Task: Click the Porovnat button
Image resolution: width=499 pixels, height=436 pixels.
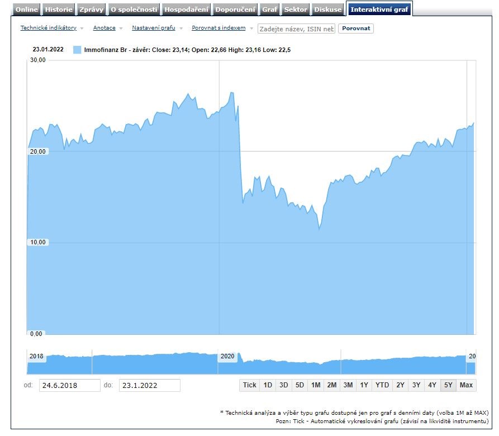Action: (x=355, y=29)
